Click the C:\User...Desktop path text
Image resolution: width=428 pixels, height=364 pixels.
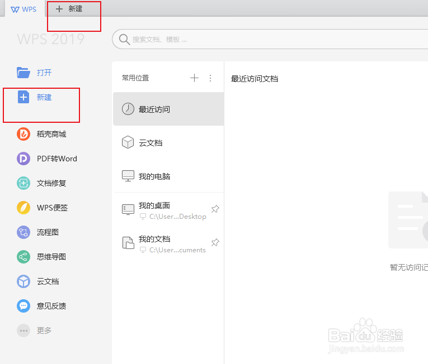178,216
